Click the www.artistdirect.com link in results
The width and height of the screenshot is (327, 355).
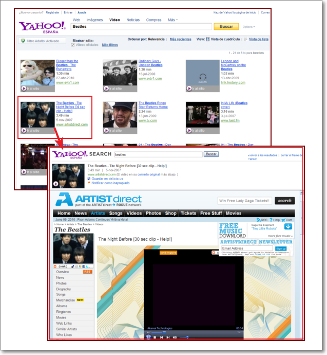click(72, 125)
